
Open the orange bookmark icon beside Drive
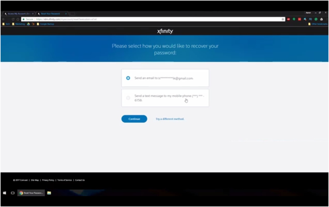33,24
